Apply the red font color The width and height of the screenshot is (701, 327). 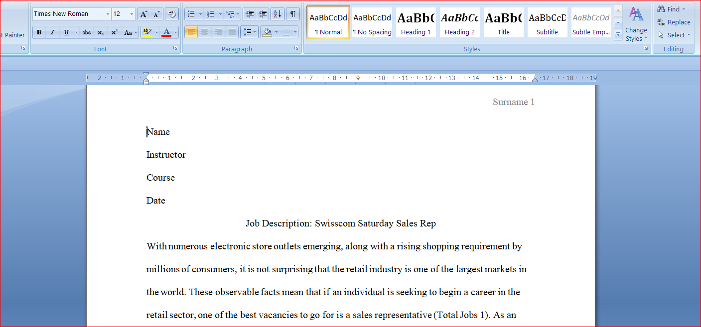pos(166,32)
